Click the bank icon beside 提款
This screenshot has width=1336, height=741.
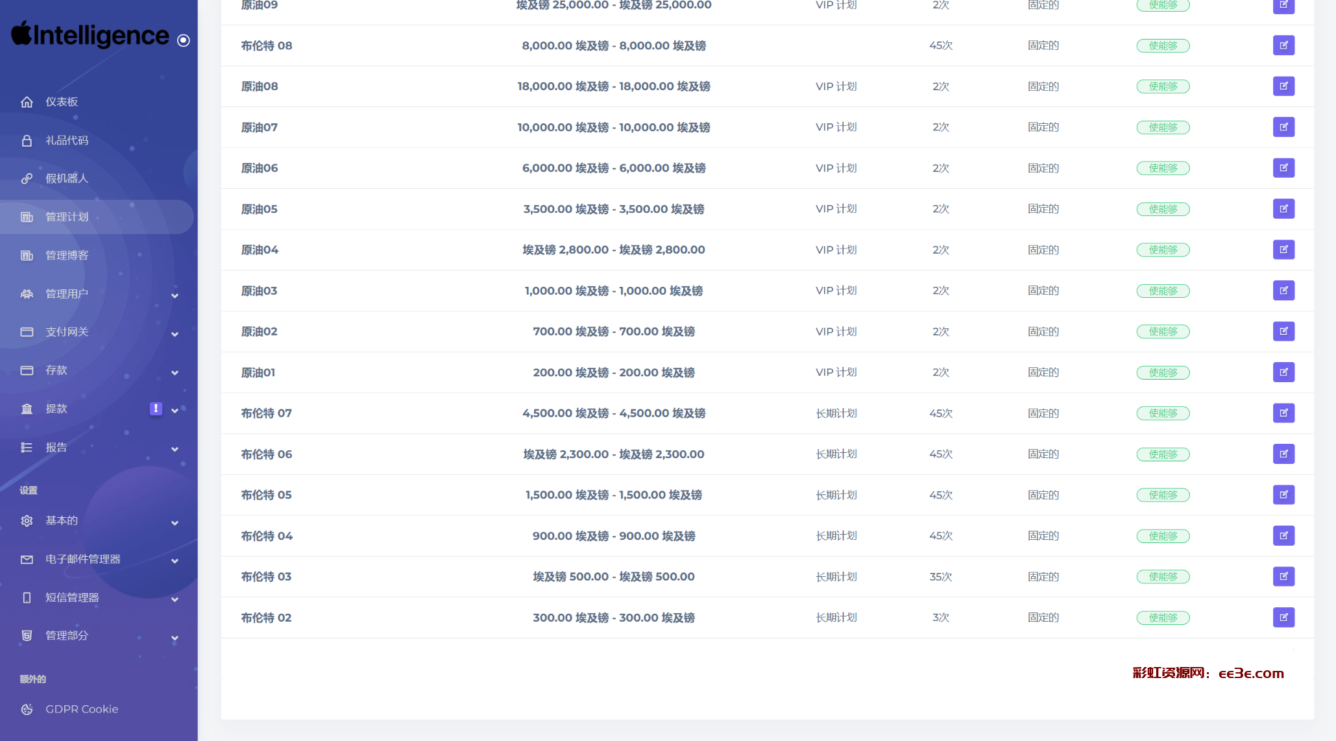click(27, 409)
